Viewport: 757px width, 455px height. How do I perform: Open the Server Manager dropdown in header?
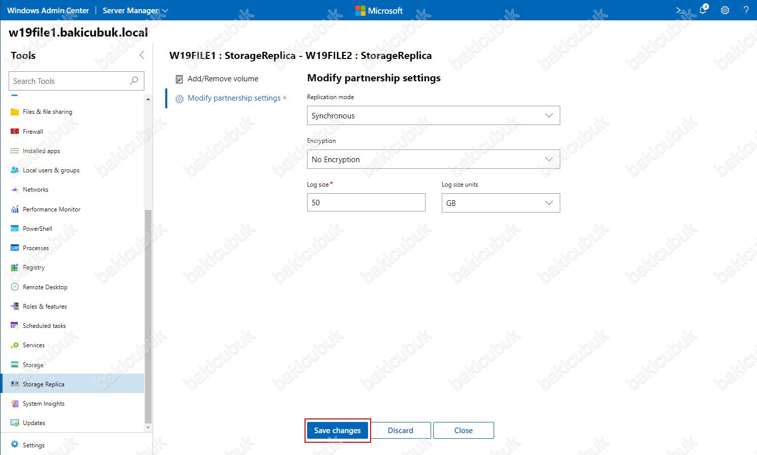click(135, 10)
